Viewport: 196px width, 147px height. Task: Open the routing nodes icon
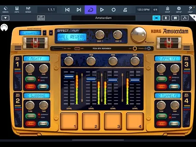pos(185,18)
